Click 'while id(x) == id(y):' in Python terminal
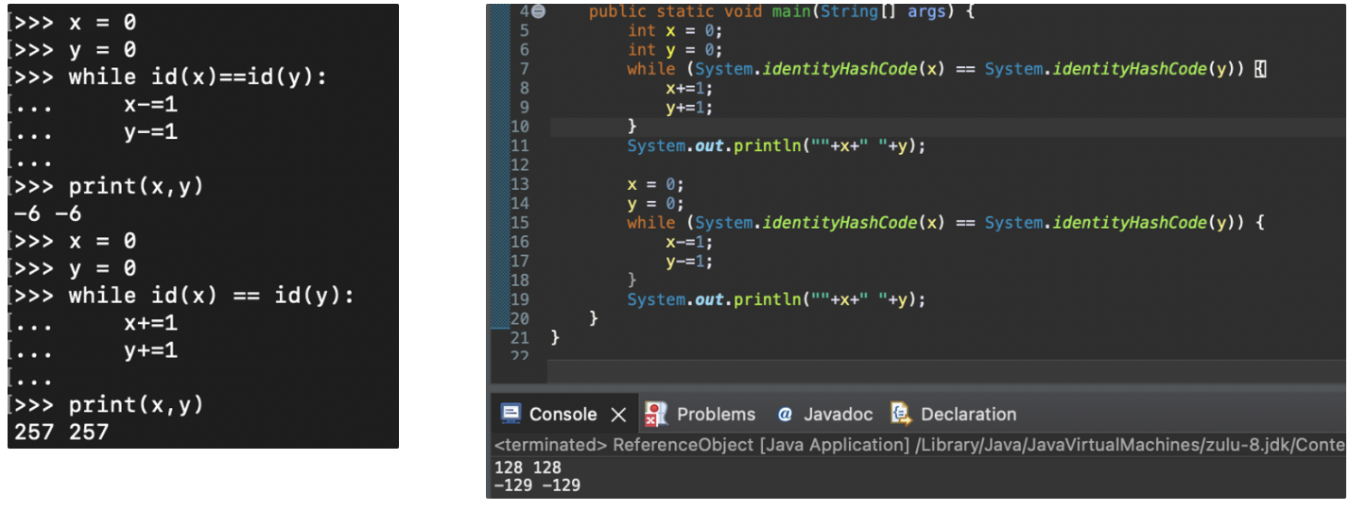 [211, 296]
